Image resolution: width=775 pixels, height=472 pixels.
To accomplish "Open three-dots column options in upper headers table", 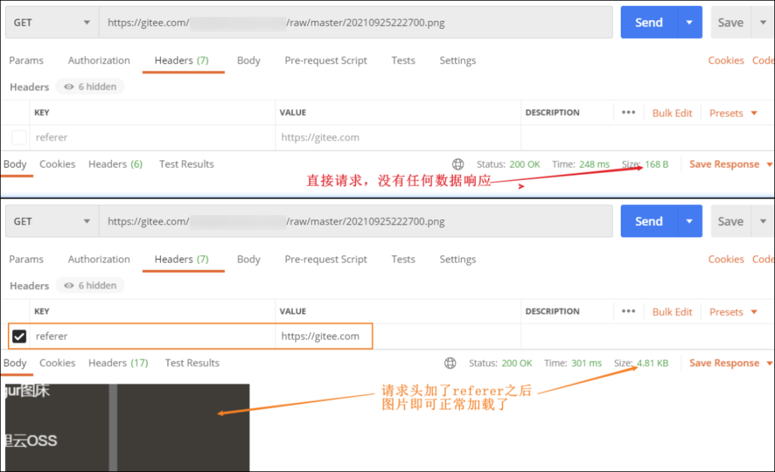I will 629,113.
